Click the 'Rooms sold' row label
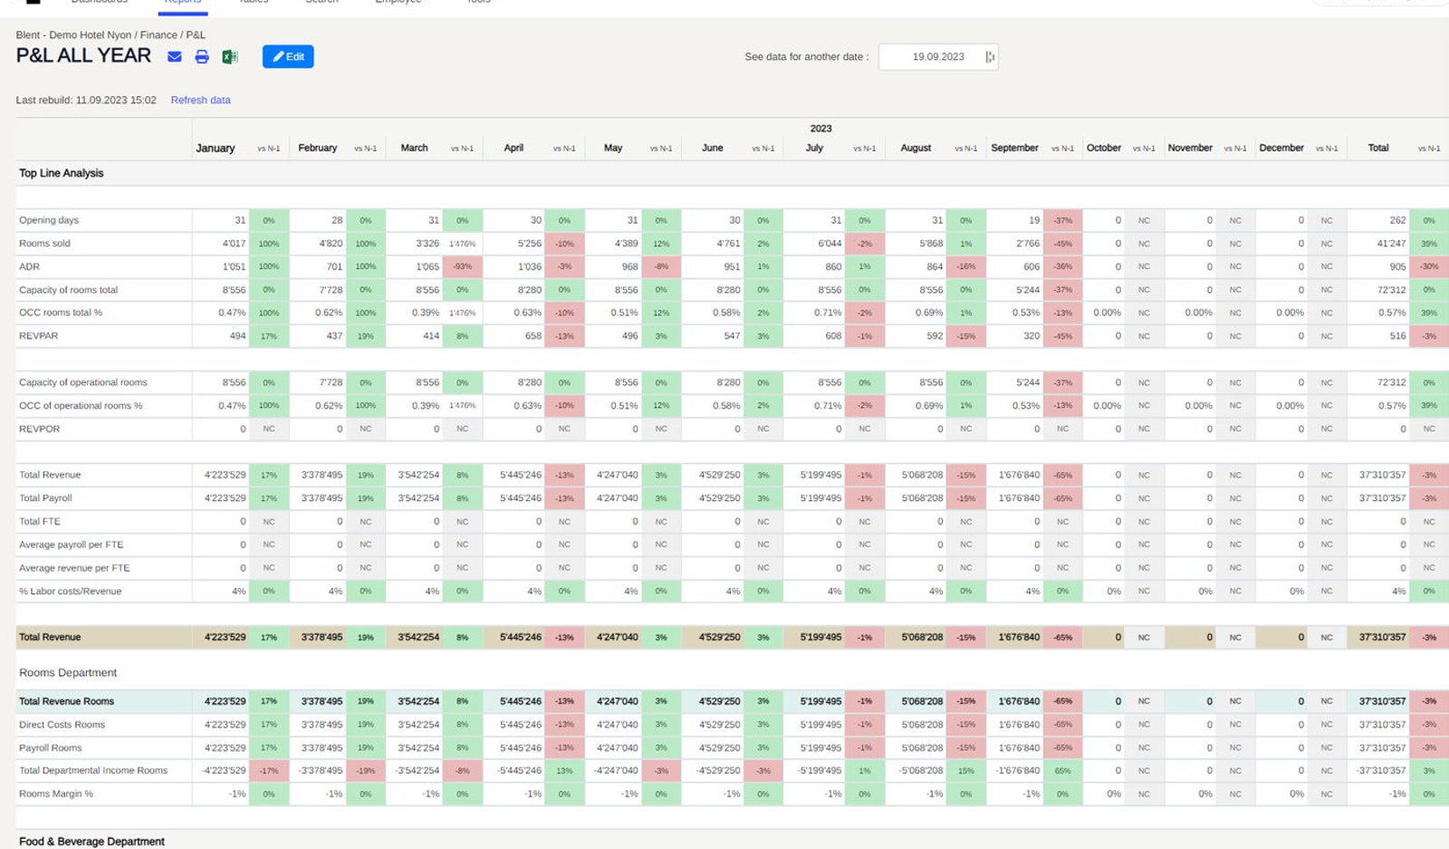The height and width of the screenshot is (849, 1449). [x=44, y=244]
